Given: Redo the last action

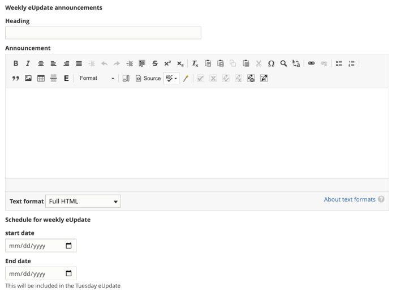Looking at the screenshot, I should 117,63.
